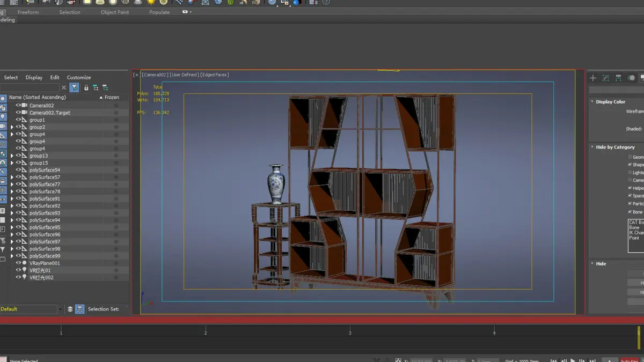Click the Edged Faces viewport label
Screen dimensions: 644x362
click(215, 75)
